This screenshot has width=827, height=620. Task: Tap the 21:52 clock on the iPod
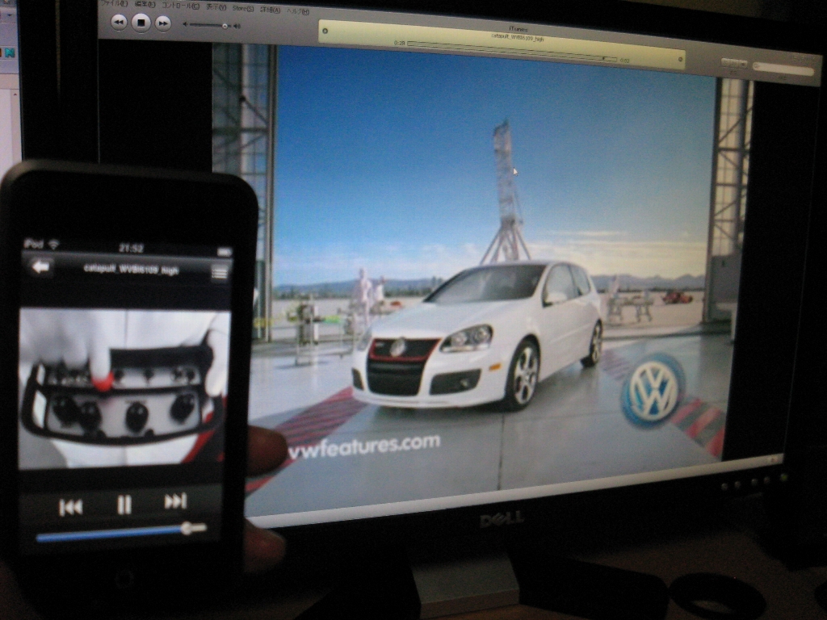131,248
